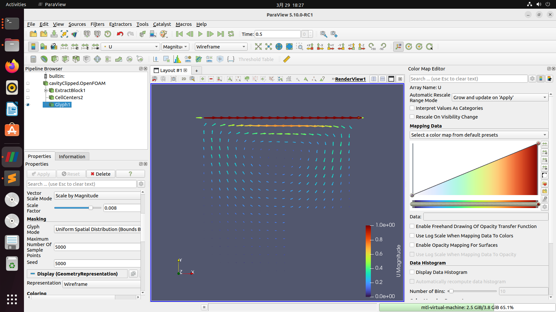Open the Catalyst menu
Screen dimensions: 556x312
pyautogui.click(x=162, y=24)
